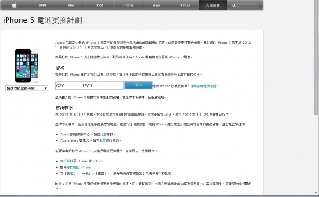319x197 pixels.
Task: Focus the navigation bar search field
Action: (245, 5)
